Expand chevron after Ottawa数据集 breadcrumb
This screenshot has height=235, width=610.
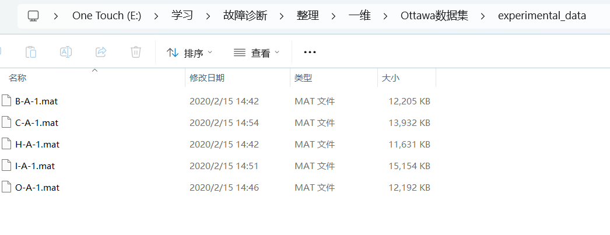(x=483, y=16)
